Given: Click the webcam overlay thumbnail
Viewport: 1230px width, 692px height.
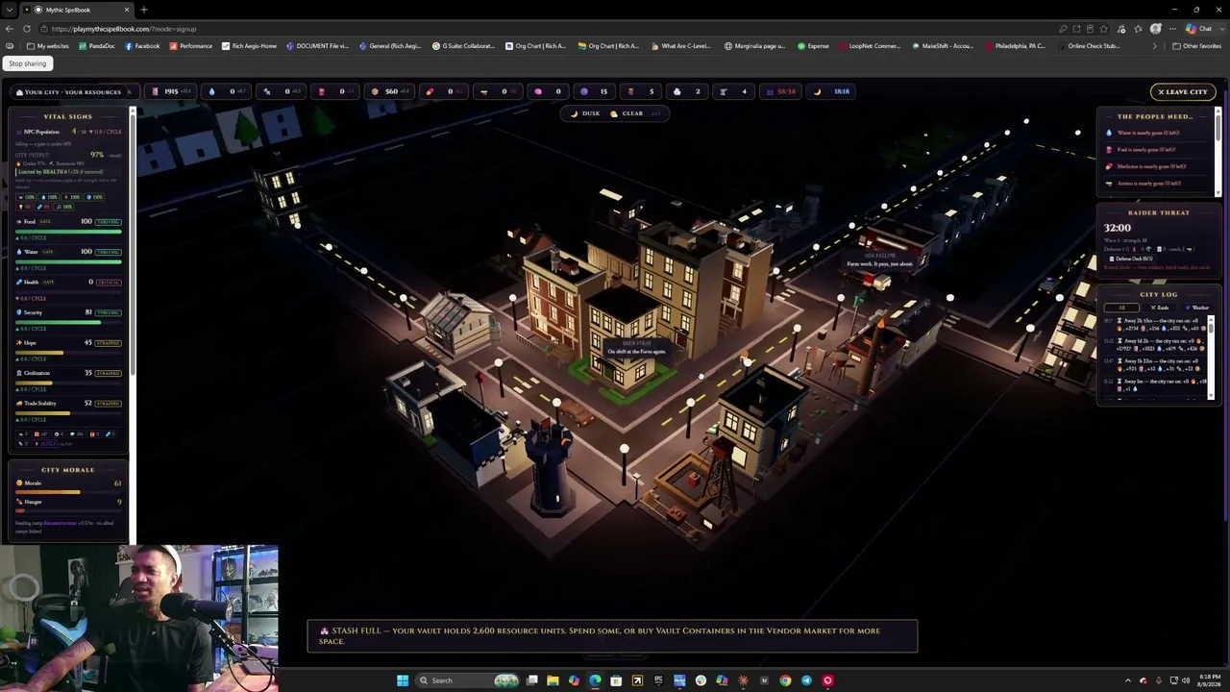Looking at the screenshot, I should (x=139, y=618).
